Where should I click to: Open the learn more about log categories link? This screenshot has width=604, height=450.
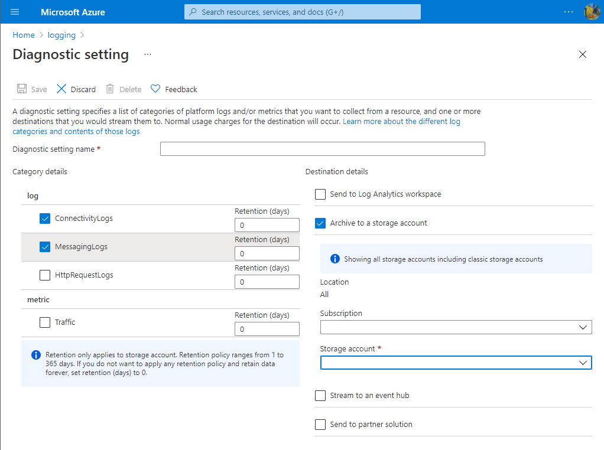[402, 120]
